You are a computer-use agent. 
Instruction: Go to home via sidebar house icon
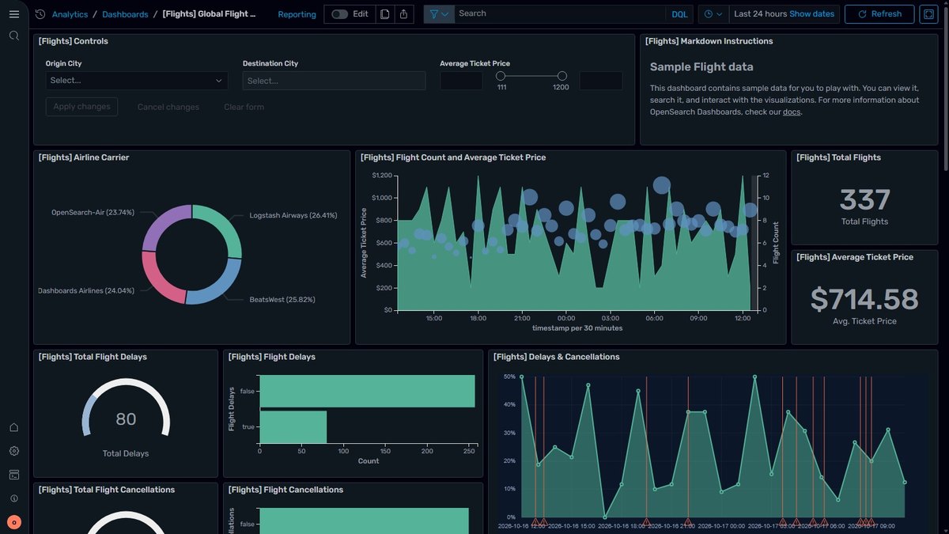13,427
